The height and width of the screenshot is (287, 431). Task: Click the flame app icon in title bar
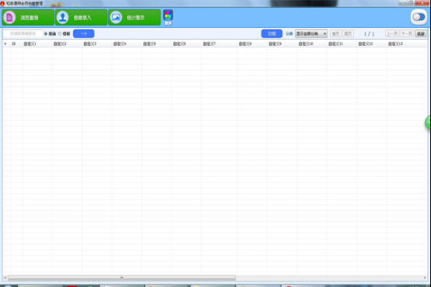point(2,4)
